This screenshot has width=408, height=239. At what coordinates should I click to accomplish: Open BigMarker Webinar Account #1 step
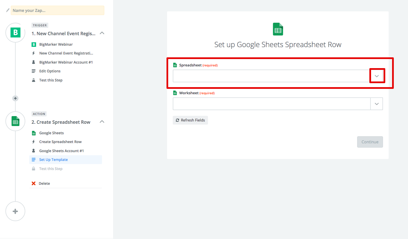pyautogui.click(x=66, y=62)
